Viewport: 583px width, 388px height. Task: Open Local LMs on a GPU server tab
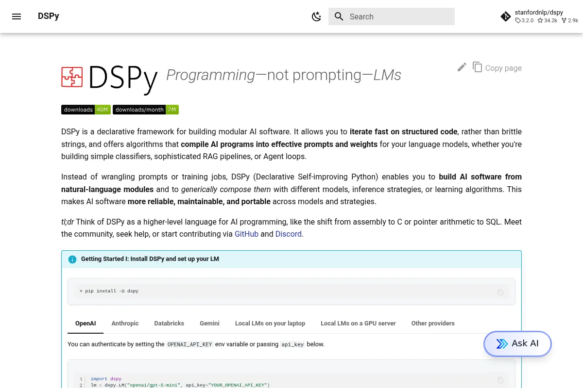358,323
